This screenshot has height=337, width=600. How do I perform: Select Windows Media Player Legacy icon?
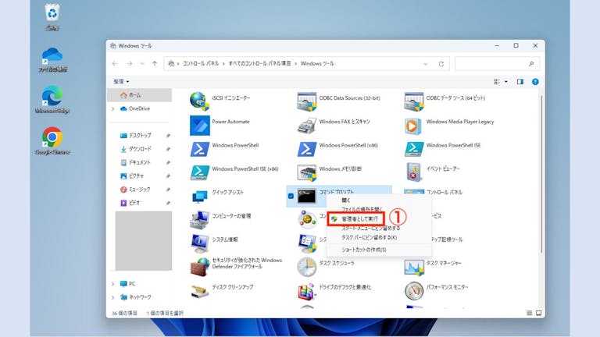tap(413, 126)
